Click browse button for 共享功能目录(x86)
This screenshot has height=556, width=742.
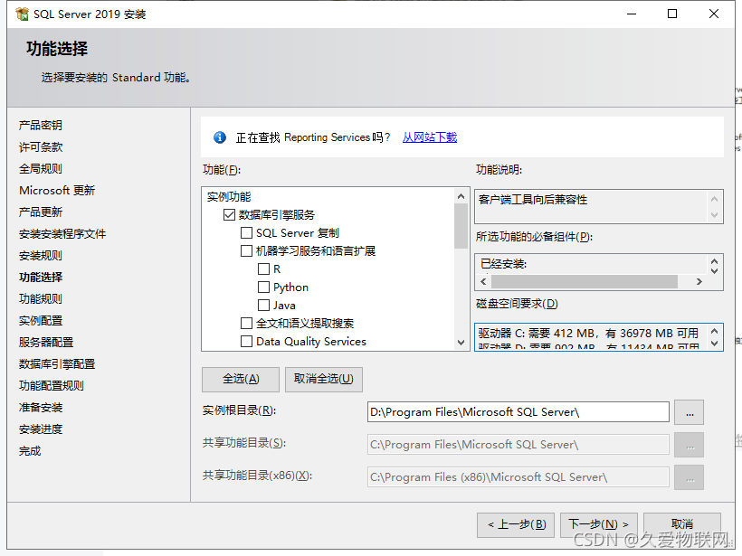click(x=689, y=477)
